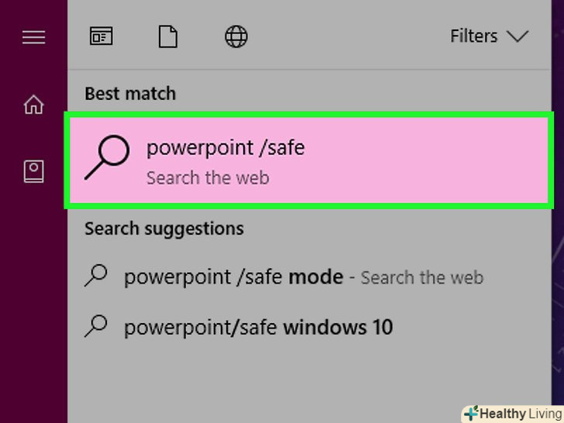Filter results by Web globe icon
This screenshot has height=423, width=564.
pos(236,36)
